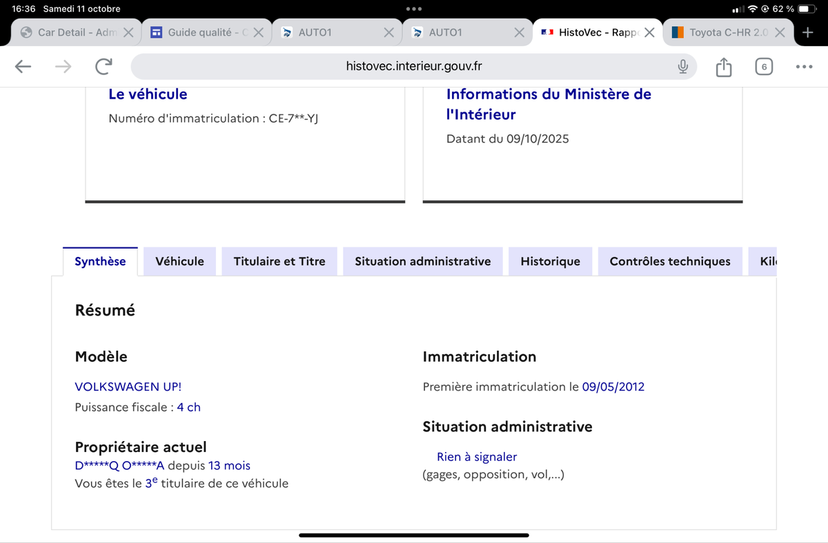Screen dimensions: 828x543
Task: Click the 4 ch fiscal power value
Action: click(189, 407)
